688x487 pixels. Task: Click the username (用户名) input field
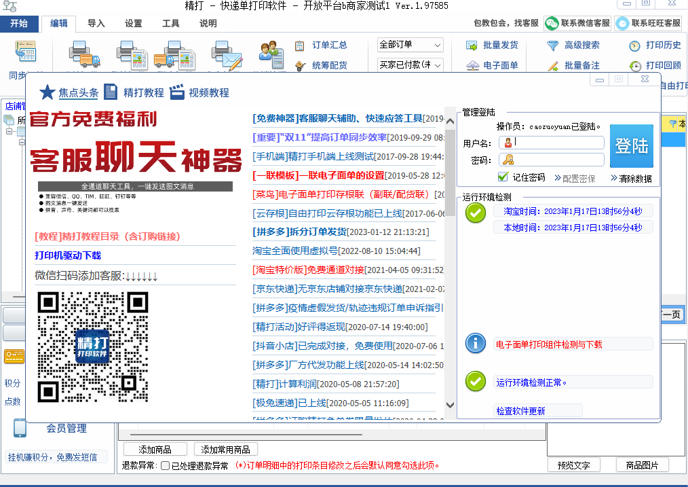point(558,143)
